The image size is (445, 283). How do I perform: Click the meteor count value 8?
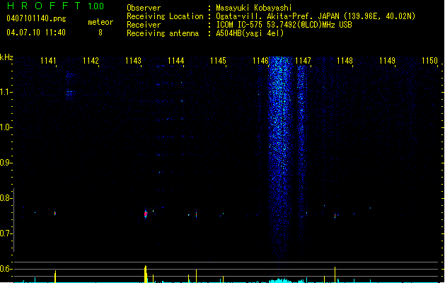(100, 33)
